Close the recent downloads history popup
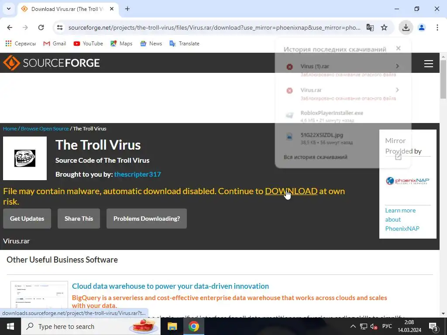Screen dimensions: 447x335 [x=398, y=48]
